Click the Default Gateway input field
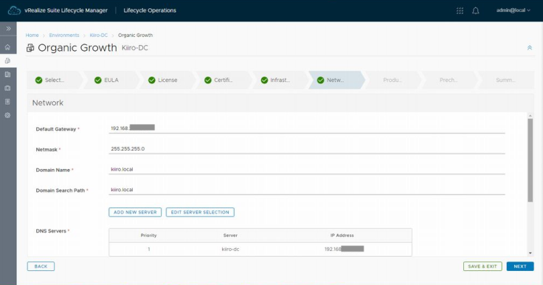Screen dimensions: 543x285 click(x=306, y=128)
